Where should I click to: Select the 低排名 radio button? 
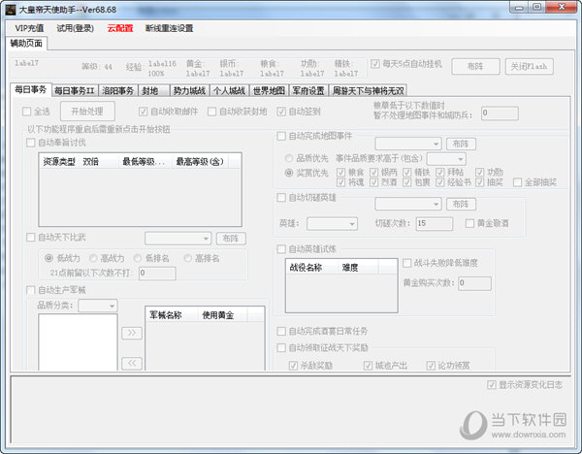point(151,258)
